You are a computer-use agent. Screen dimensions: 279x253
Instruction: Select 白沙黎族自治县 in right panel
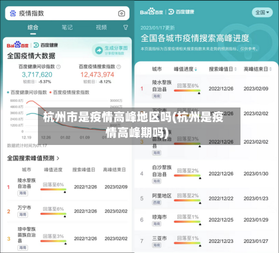point(206,174)
